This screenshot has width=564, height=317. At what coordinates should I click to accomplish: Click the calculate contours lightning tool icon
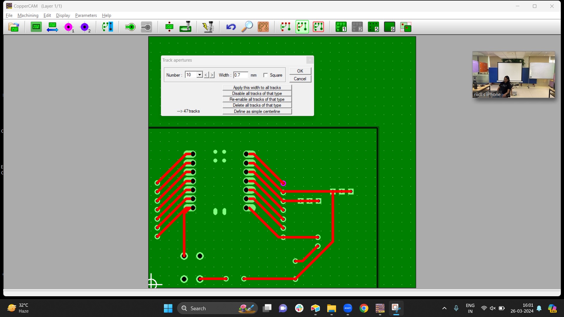(208, 27)
